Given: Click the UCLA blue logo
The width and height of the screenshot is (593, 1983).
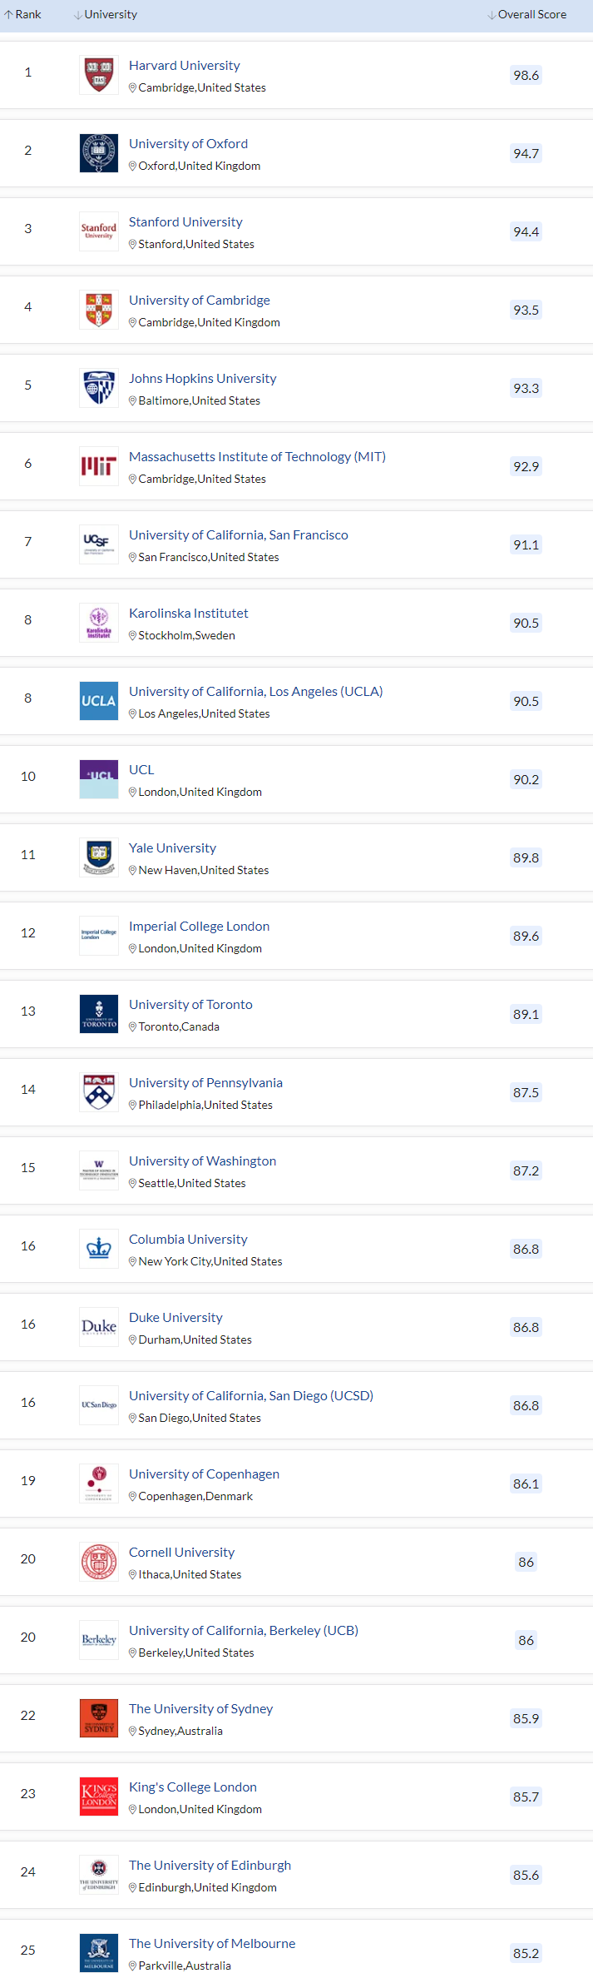Looking at the screenshot, I should pos(98,701).
